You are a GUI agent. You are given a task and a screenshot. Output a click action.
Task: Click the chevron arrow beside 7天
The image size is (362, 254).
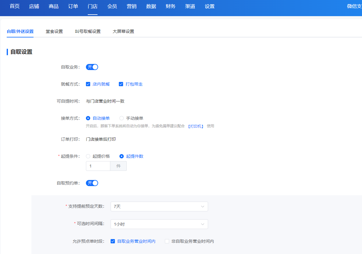[202, 206]
